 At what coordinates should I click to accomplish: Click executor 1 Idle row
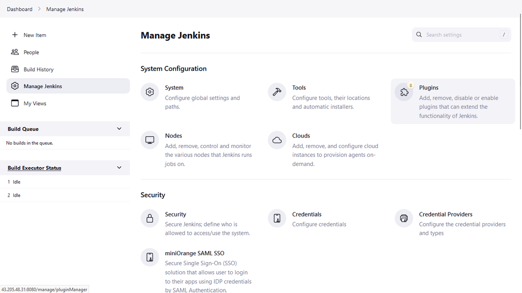point(65,182)
